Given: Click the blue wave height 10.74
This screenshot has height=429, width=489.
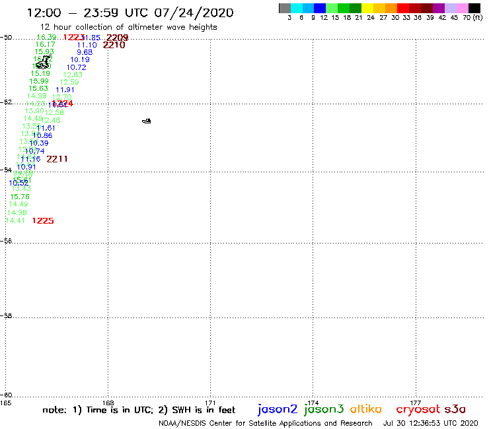Looking at the screenshot, I should (x=34, y=151).
